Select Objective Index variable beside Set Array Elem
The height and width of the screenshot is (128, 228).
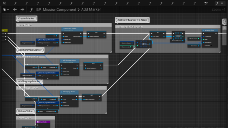(x=194, y=39)
